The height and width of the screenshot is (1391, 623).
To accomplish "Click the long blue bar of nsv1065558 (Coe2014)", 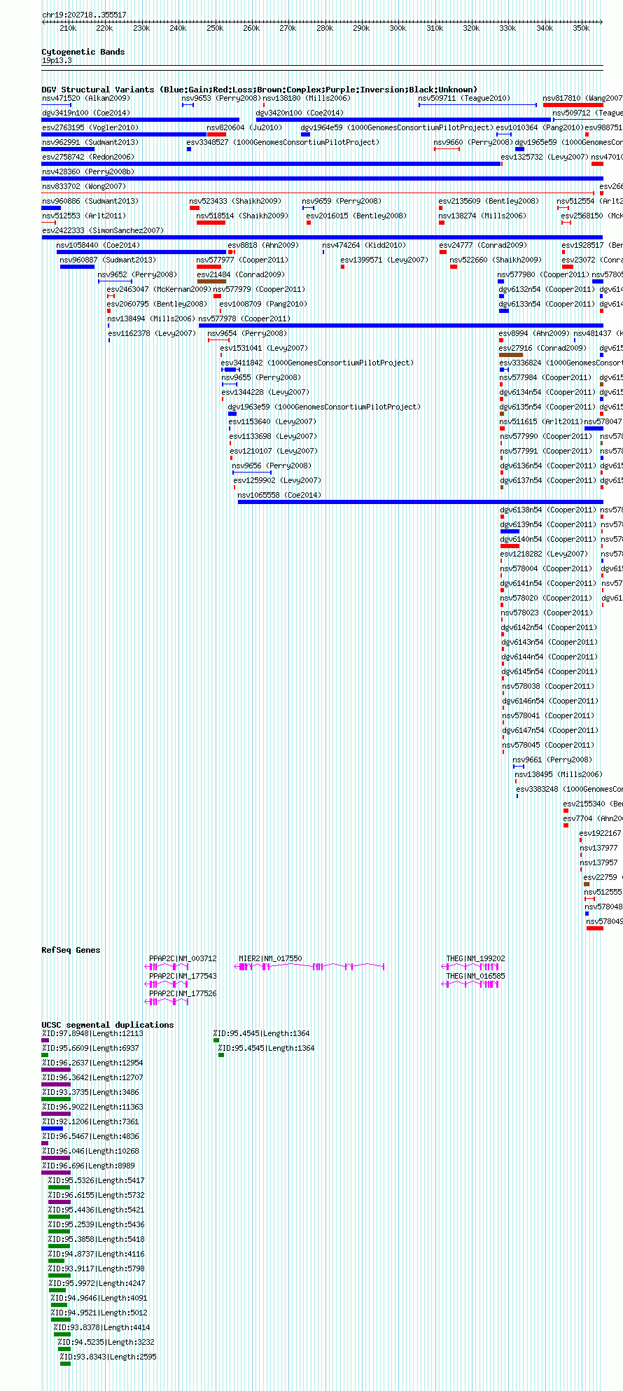I will 420,502.
